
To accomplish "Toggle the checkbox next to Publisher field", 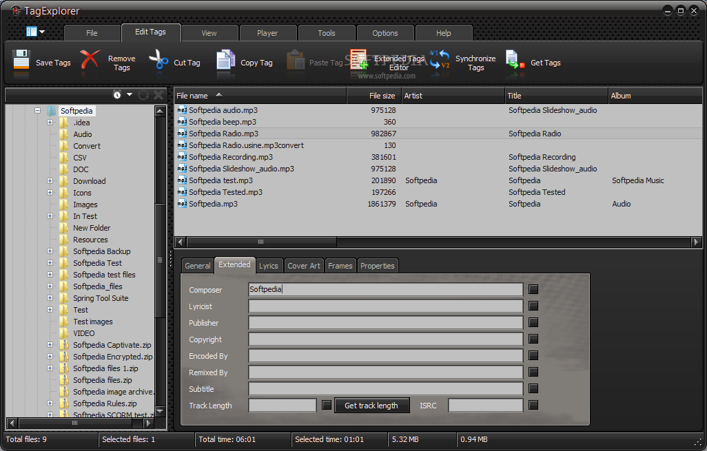I will 533,323.
